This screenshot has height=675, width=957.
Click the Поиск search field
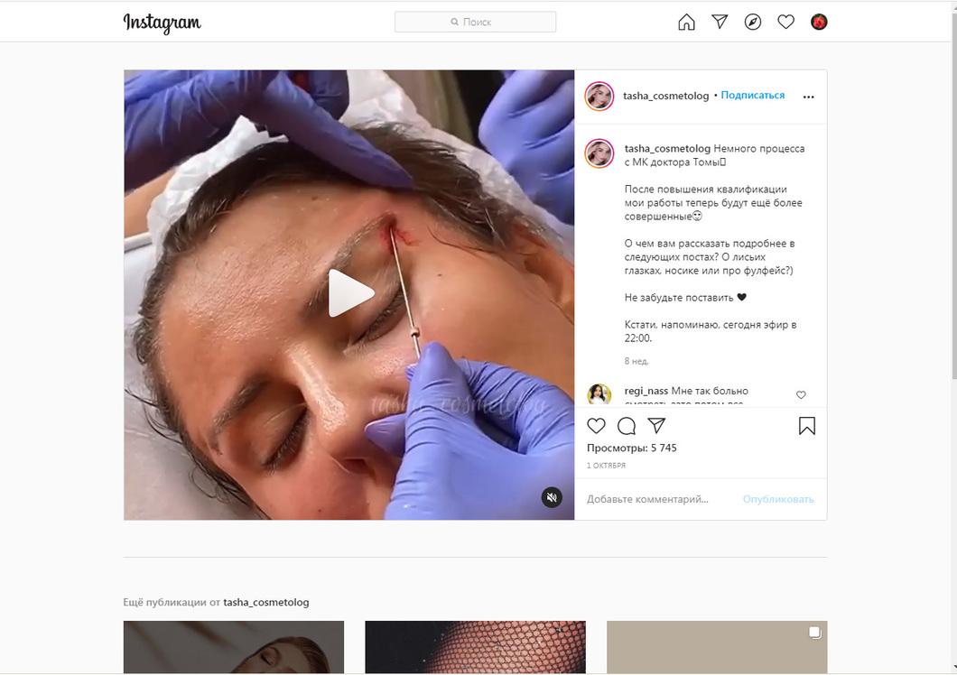pos(475,22)
